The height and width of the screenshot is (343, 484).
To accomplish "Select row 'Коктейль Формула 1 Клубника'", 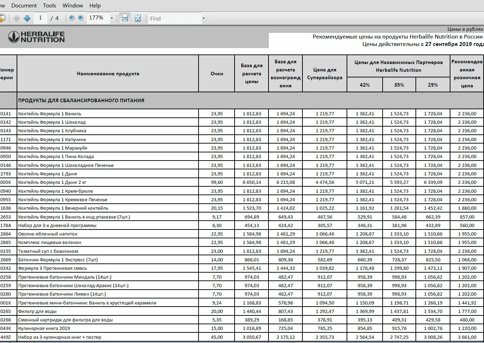I will (x=242, y=130).
